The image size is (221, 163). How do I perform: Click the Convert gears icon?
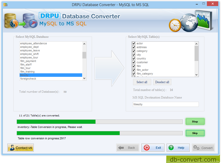click(196, 147)
